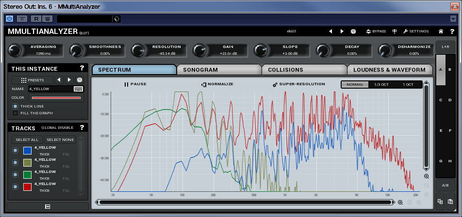This screenshot has height=217, width=462.
Task: Click the home icon
Action: [441, 31]
